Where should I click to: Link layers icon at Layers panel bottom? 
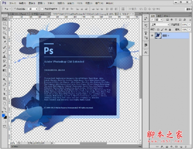tap(157, 147)
